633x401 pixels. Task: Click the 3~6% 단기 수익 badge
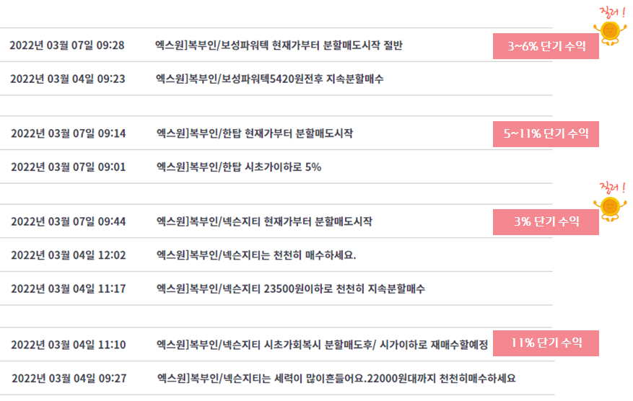546,46
